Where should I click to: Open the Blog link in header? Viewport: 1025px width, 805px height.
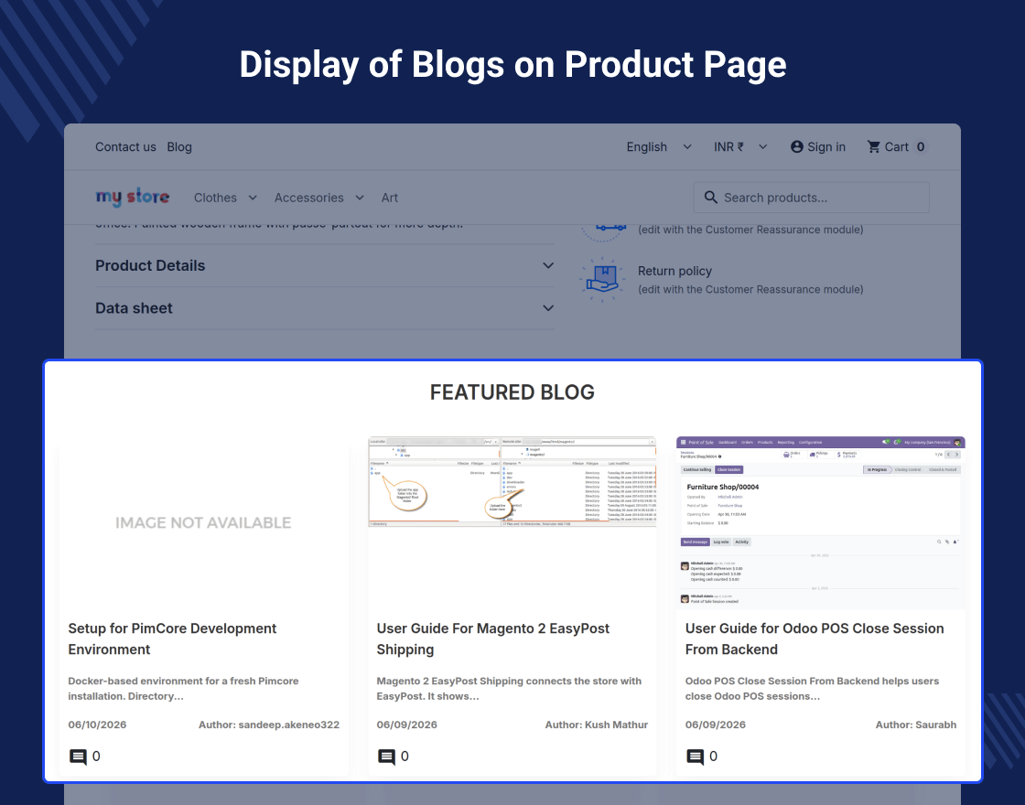(x=179, y=147)
